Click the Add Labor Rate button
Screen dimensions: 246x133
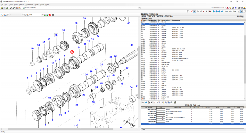[x=231, y=11]
